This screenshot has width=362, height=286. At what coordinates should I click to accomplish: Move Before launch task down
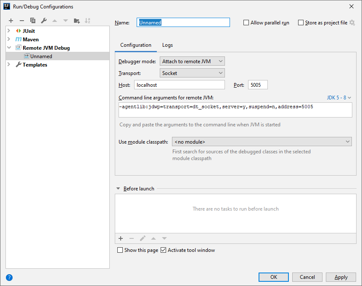coord(164,238)
